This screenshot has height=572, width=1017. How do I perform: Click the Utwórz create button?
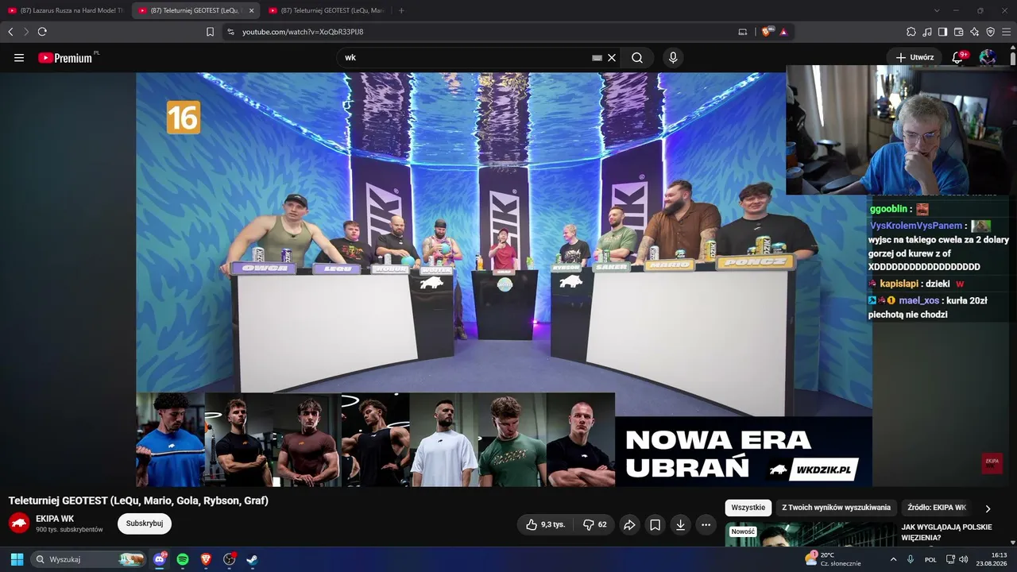(x=915, y=57)
